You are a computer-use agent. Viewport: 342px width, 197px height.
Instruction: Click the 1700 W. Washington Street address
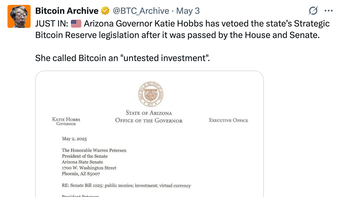click(x=89, y=168)
